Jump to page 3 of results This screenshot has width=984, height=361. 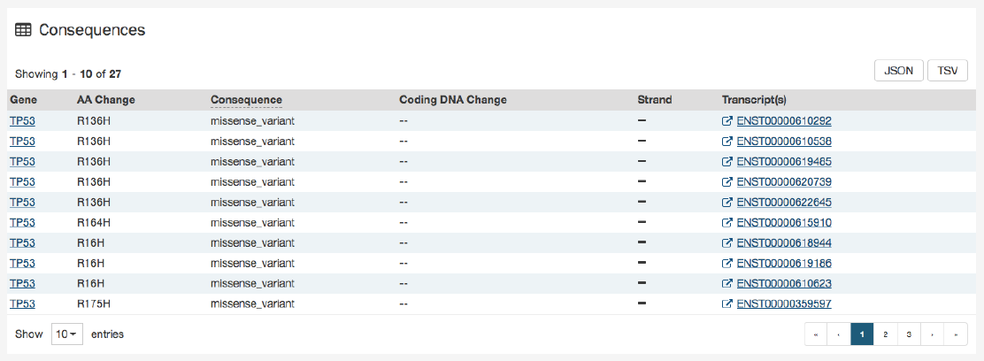click(x=909, y=334)
